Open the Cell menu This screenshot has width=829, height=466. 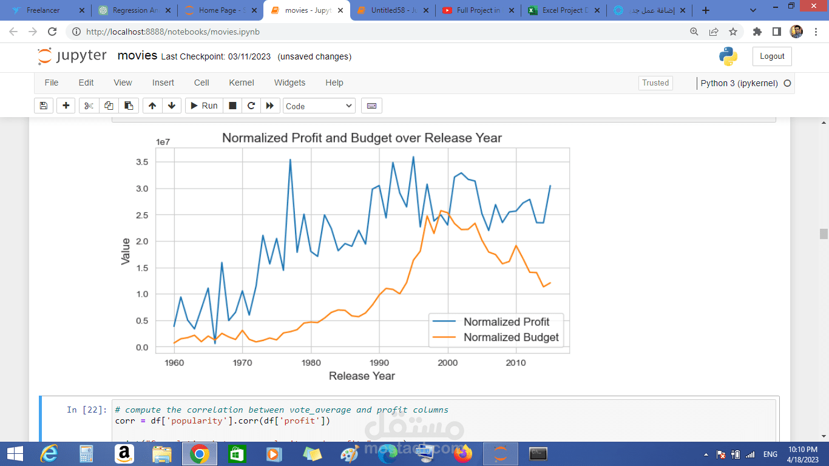(x=201, y=83)
